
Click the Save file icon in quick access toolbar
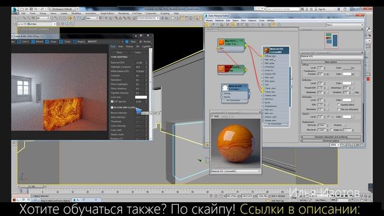pyautogui.click(x=31, y=9)
